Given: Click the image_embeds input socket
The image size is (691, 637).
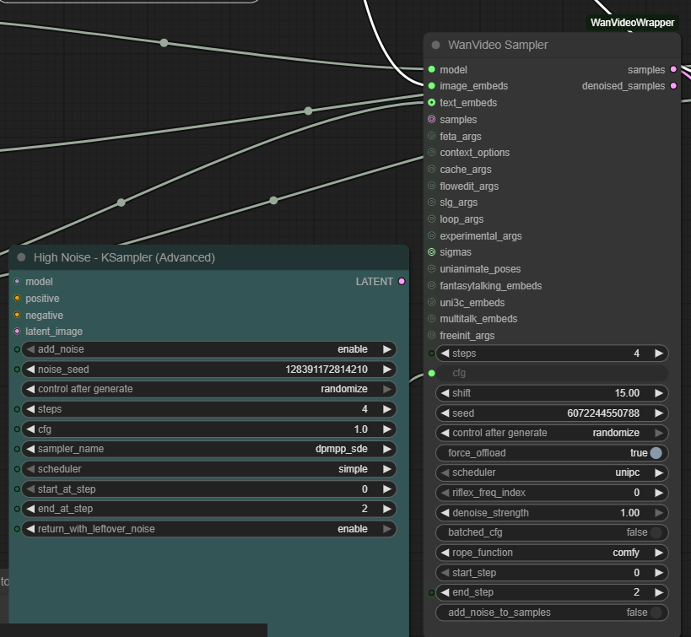Looking at the screenshot, I should [x=431, y=85].
